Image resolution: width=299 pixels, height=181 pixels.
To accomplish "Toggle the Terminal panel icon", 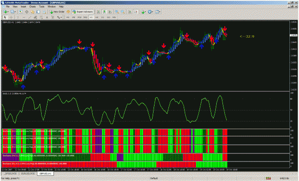I will coord(38,12).
